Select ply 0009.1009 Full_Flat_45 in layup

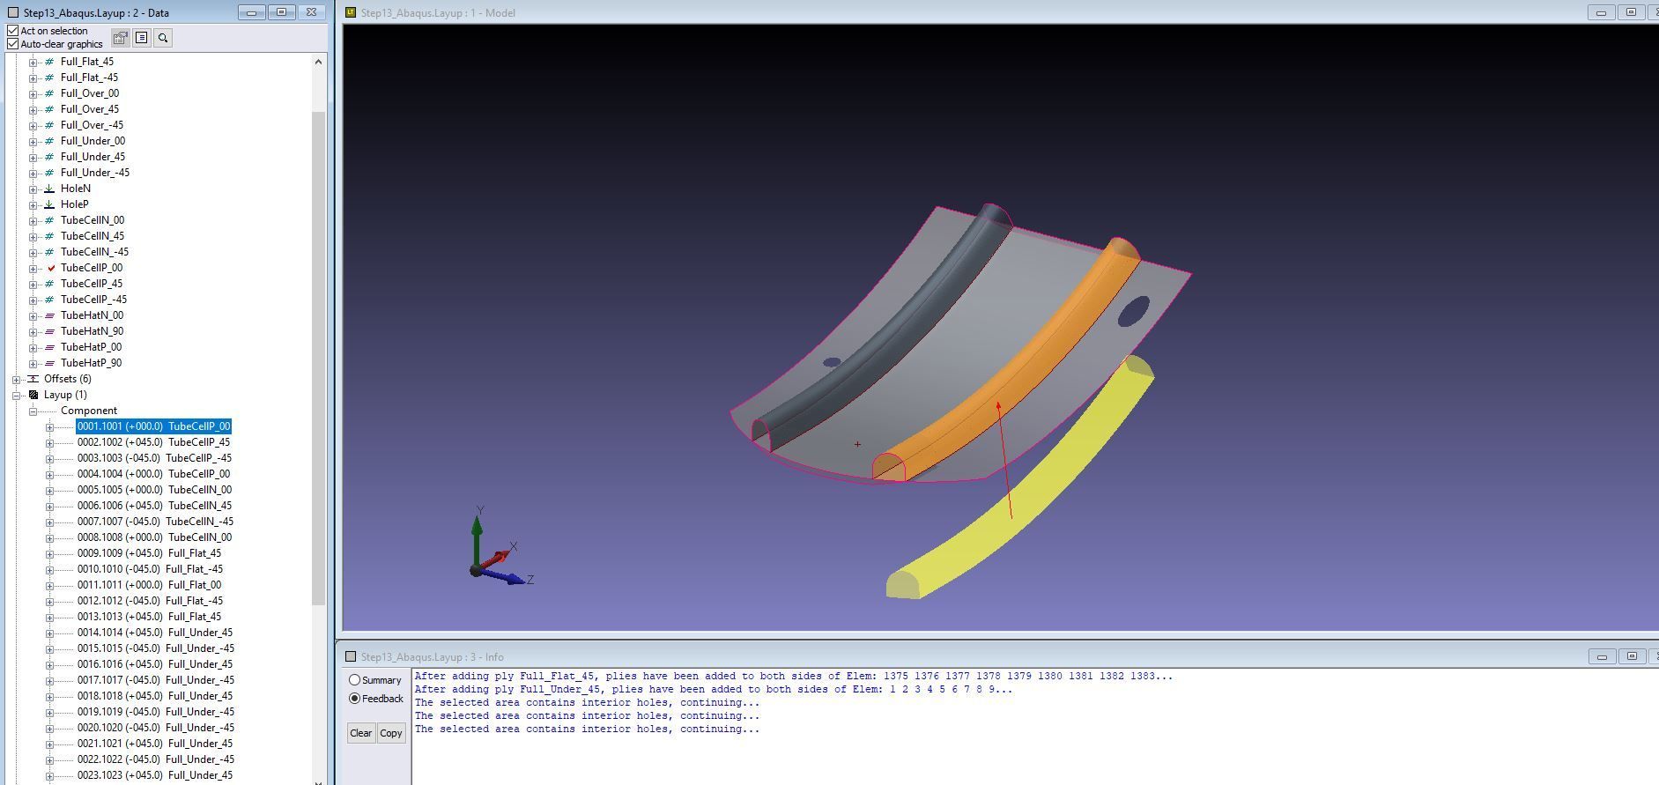[x=149, y=553]
